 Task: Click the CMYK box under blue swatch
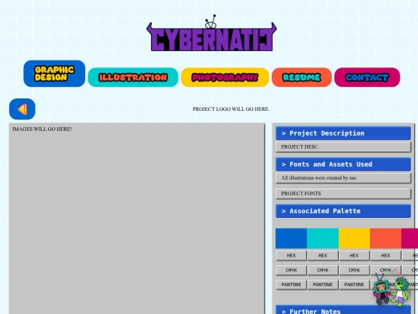pos(291,271)
